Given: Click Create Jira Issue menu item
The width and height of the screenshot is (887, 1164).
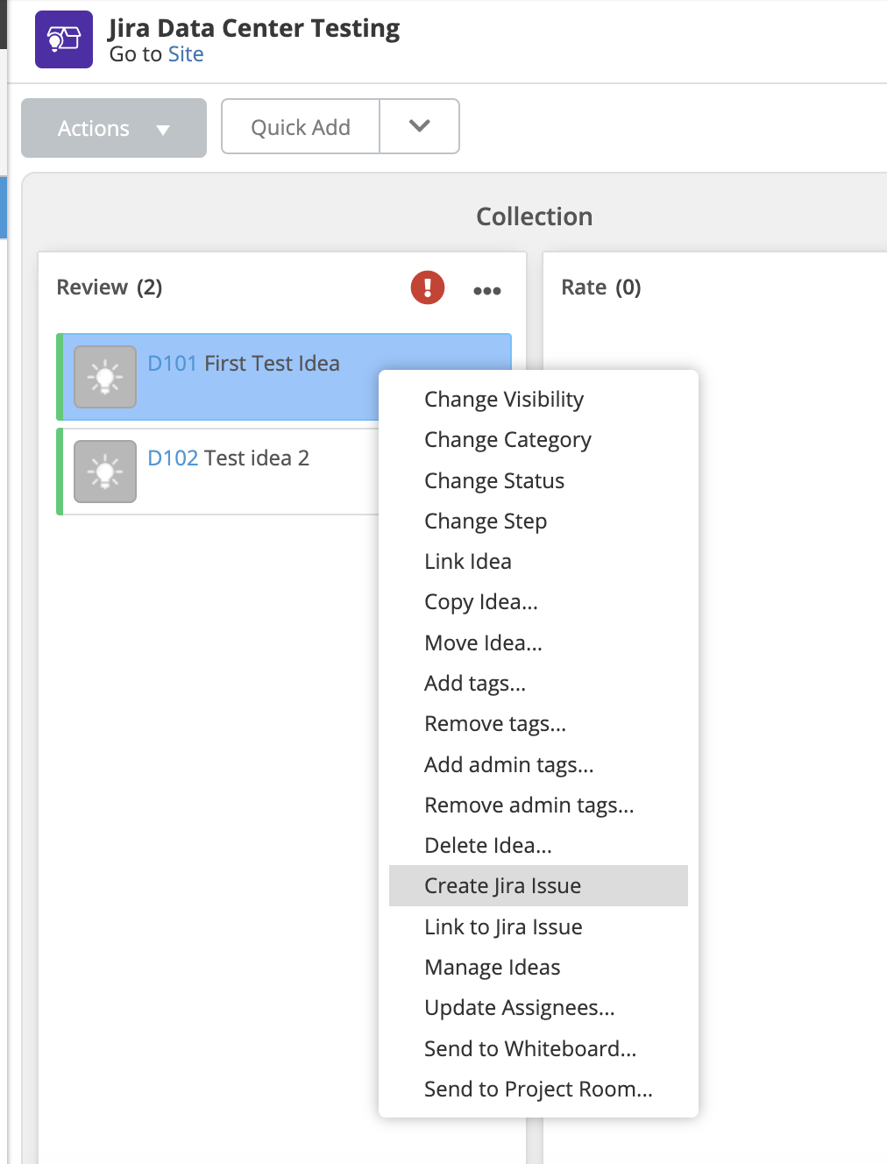Looking at the screenshot, I should [538, 885].
